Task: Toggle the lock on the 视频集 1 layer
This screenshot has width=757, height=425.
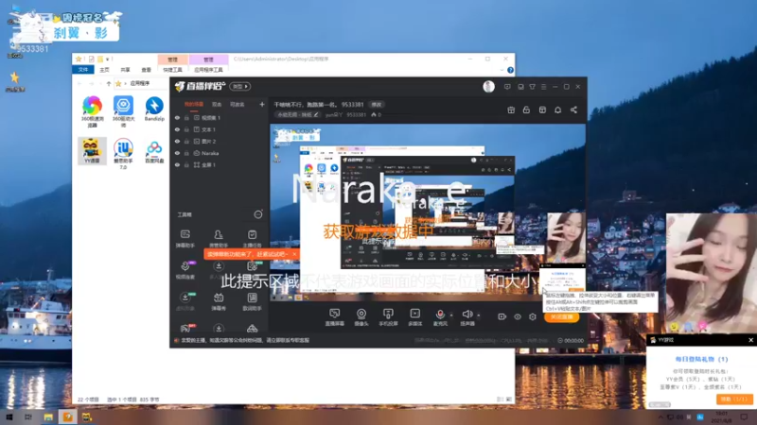Action: pyautogui.click(x=186, y=117)
